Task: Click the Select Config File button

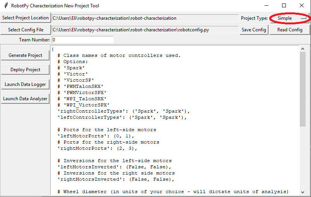Action: click(x=26, y=30)
